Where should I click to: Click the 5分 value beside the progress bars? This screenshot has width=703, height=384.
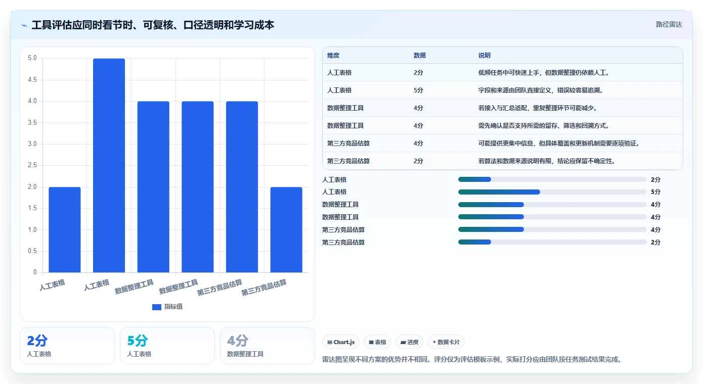click(655, 192)
